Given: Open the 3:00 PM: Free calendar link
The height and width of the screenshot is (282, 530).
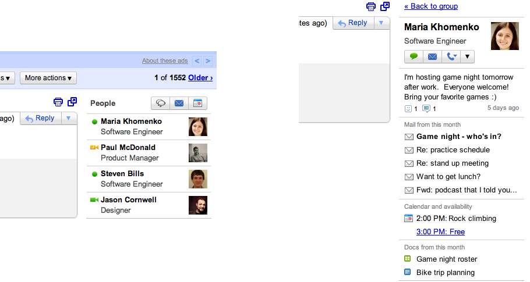Looking at the screenshot, I should (x=440, y=232).
